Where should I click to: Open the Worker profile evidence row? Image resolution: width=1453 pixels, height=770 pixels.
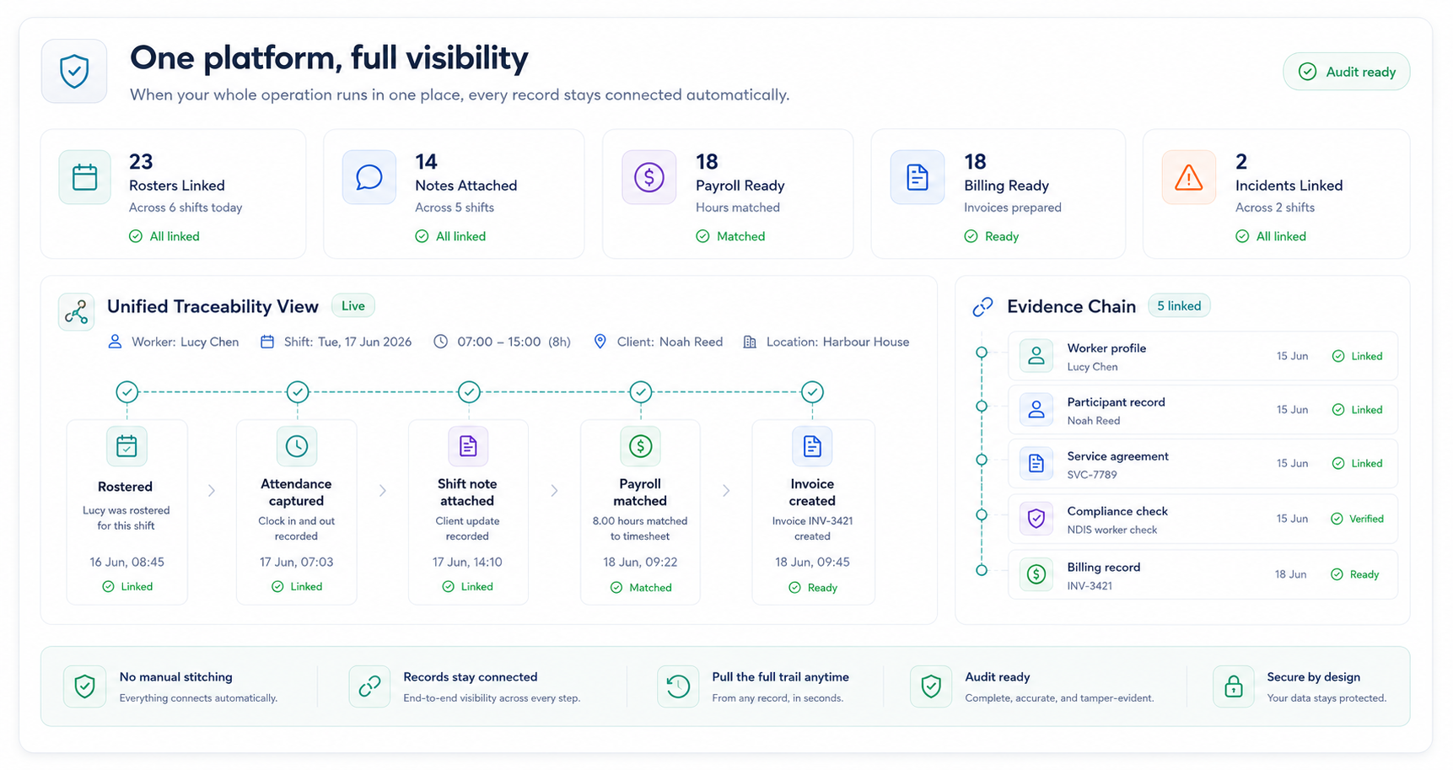pyautogui.click(x=1203, y=356)
